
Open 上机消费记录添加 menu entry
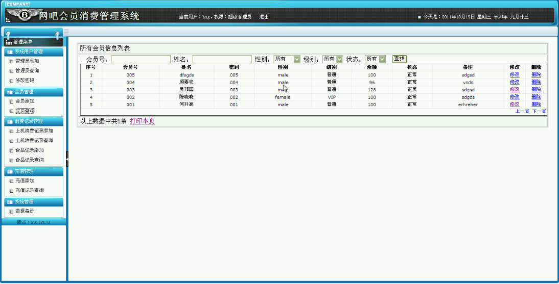(34, 131)
